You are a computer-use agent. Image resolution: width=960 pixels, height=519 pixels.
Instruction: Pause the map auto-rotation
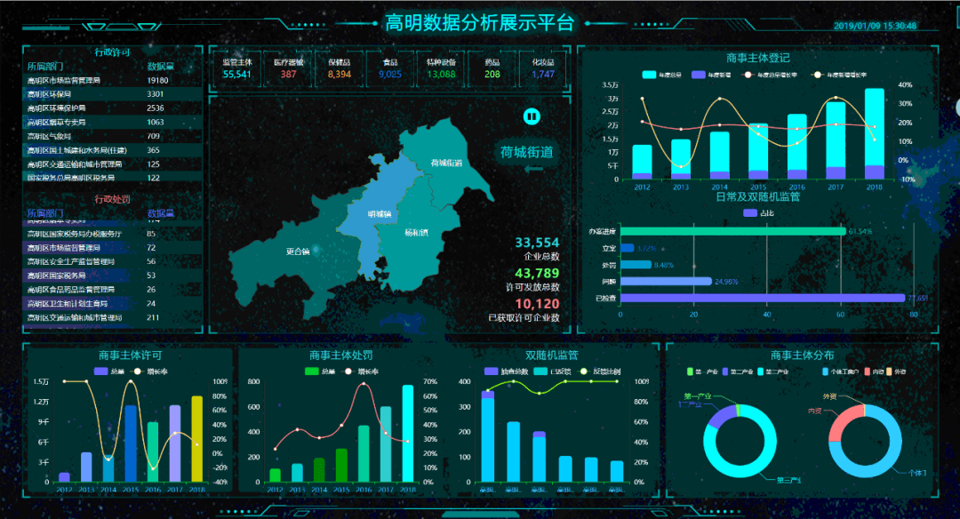532,116
